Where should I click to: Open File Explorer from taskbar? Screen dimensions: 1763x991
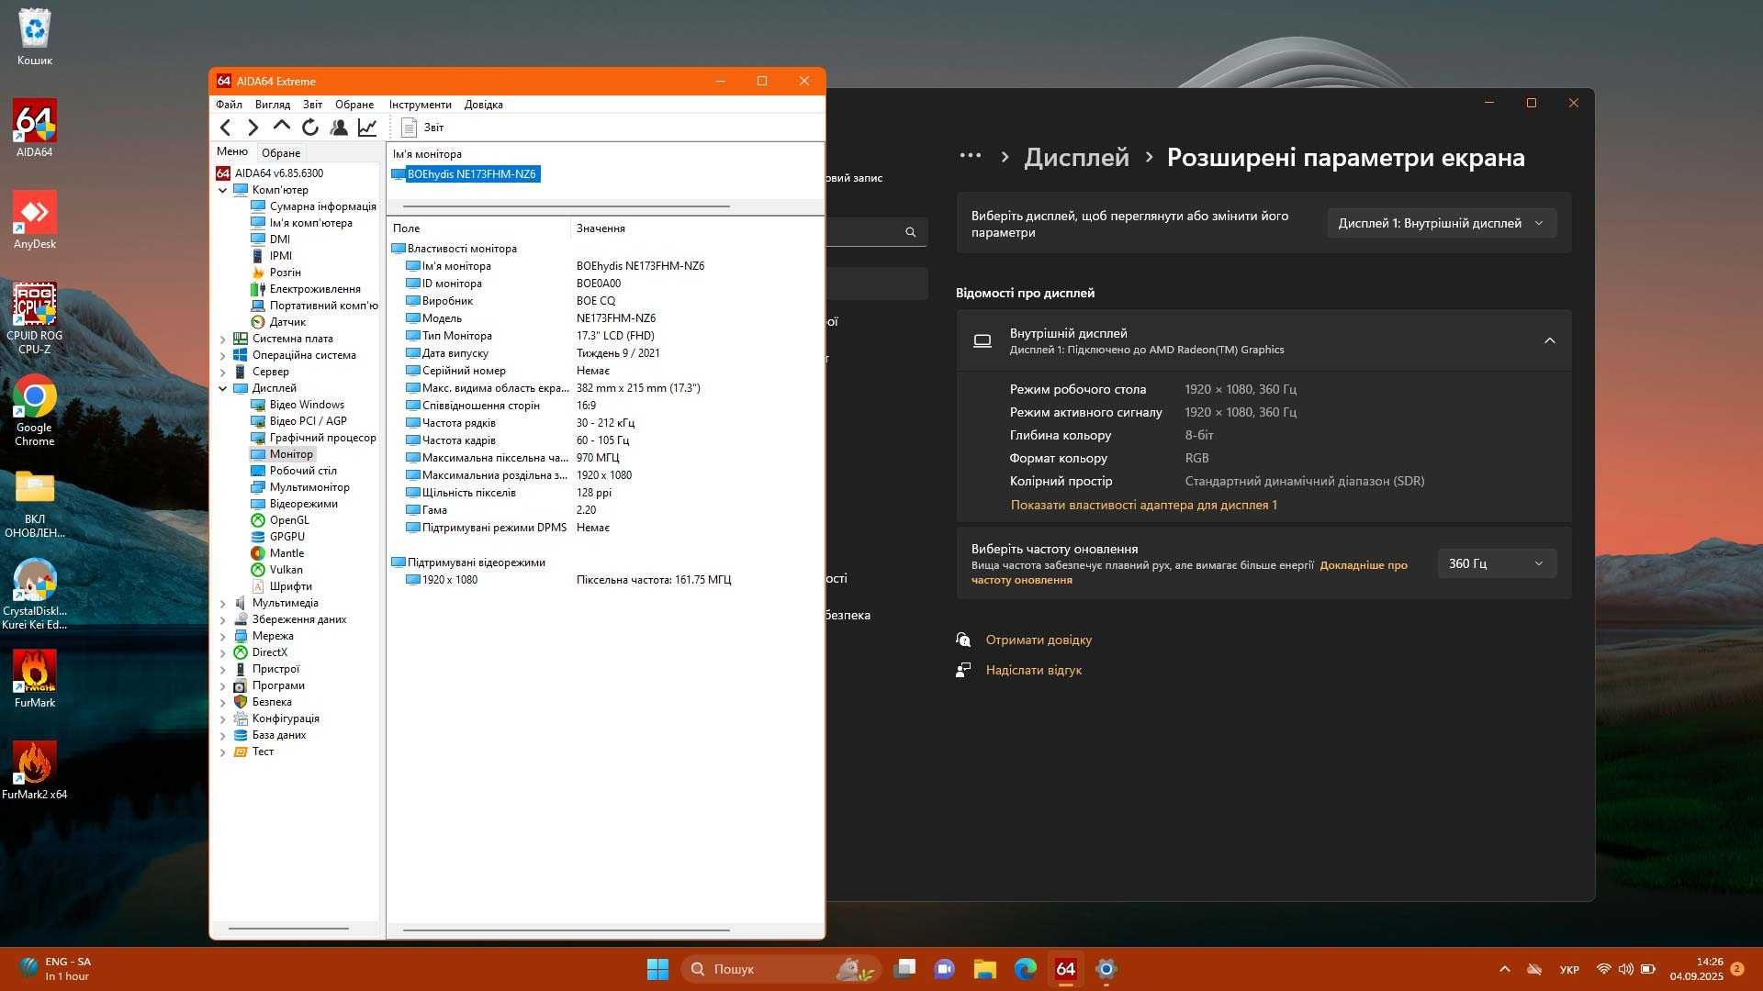pos(985,969)
